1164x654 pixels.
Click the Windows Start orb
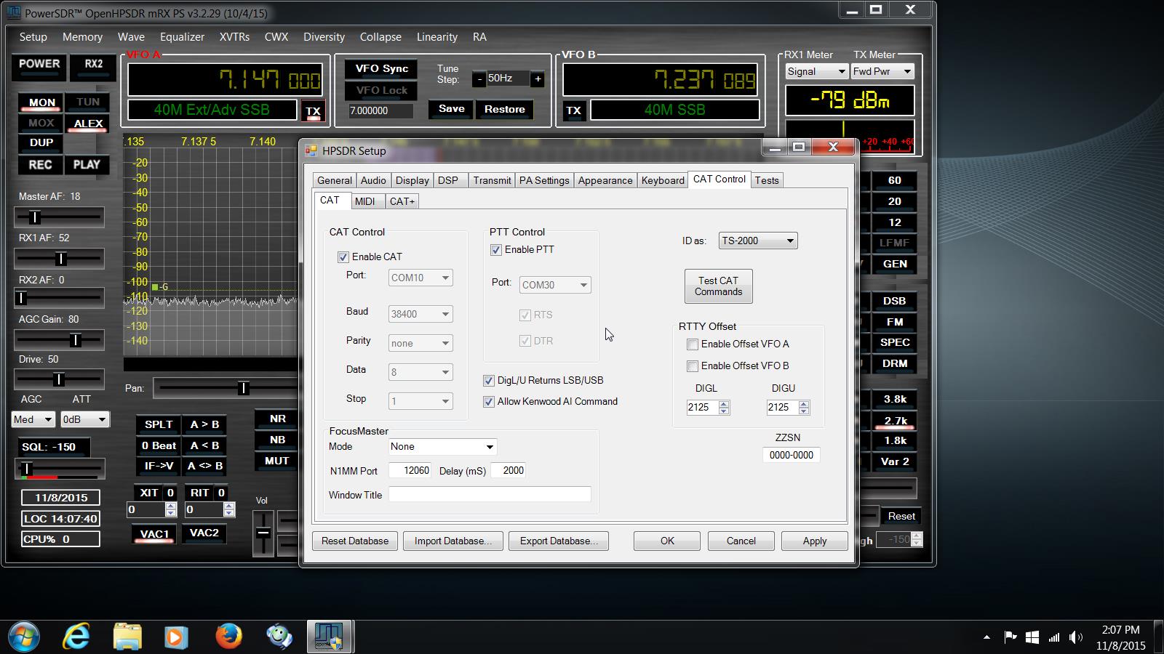(x=23, y=637)
